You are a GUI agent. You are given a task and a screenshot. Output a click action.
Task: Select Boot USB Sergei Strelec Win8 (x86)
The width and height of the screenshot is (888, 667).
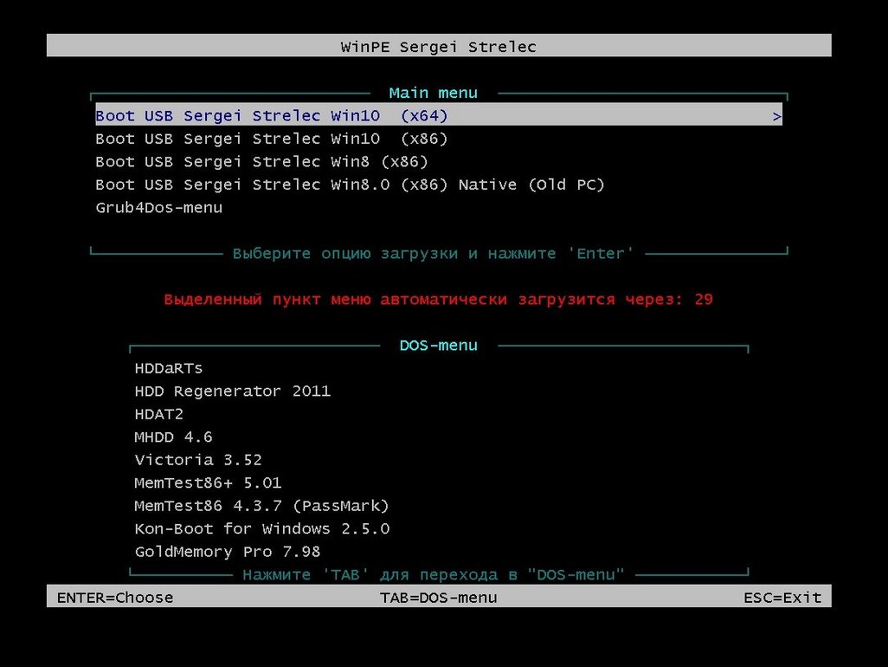coord(261,162)
